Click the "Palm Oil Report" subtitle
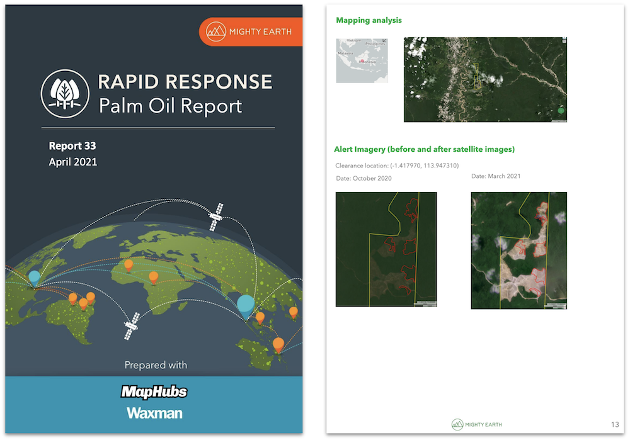630x440 pixels. (x=170, y=106)
